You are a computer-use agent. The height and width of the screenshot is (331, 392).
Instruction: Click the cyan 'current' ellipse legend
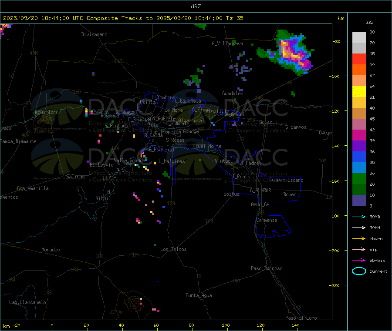[x=359, y=271]
